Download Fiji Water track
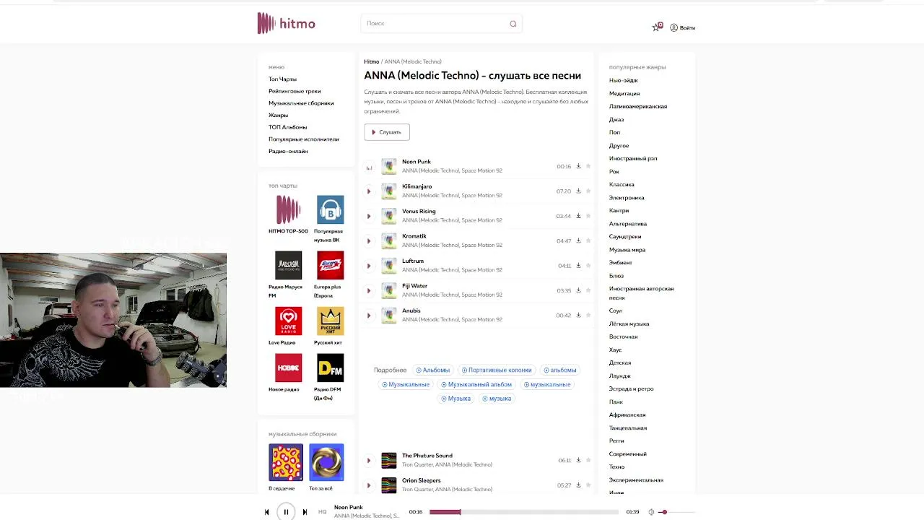Screen dimensions: 924x520 tap(578, 290)
